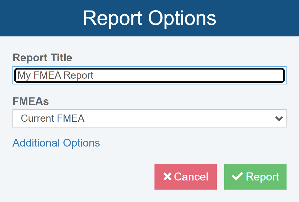This screenshot has height=202, width=299.
Task: Click the Report Options header title
Action: (x=149, y=18)
